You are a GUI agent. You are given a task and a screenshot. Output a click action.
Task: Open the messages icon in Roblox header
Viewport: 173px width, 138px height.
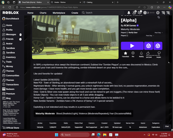point(140,13)
